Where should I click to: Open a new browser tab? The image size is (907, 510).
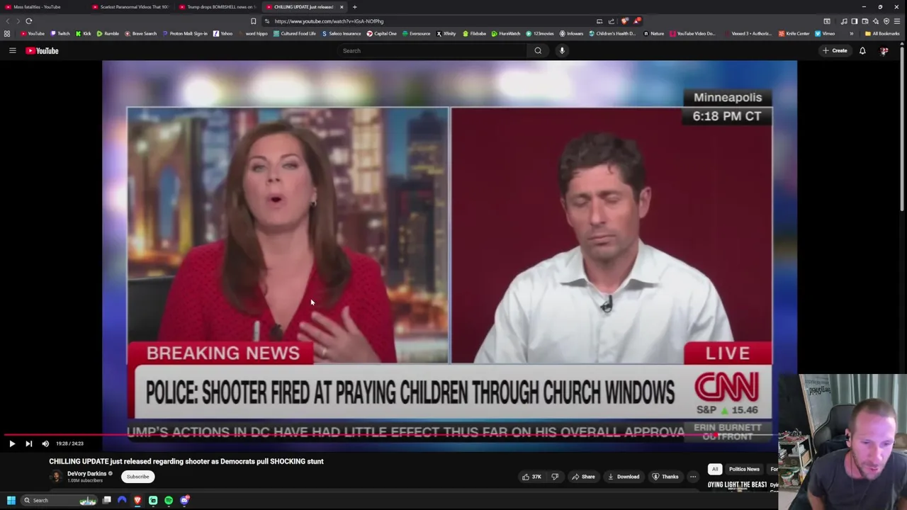pos(355,6)
